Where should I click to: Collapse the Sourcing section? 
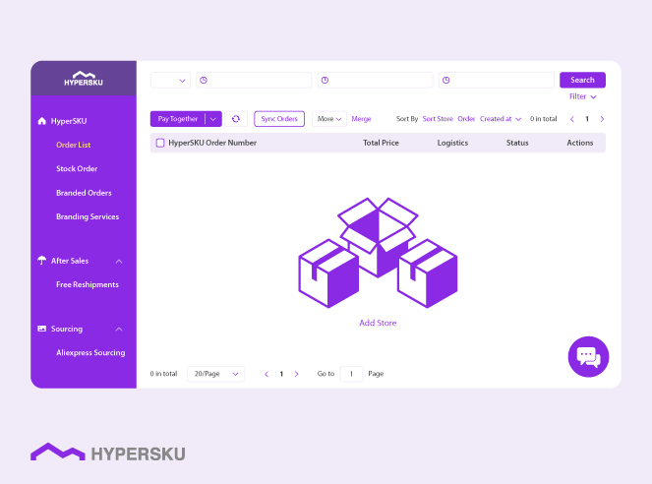pyautogui.click(x=119, y=329)
